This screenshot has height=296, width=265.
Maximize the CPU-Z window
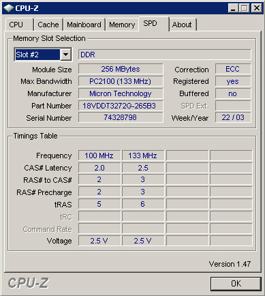pos(245,8)
